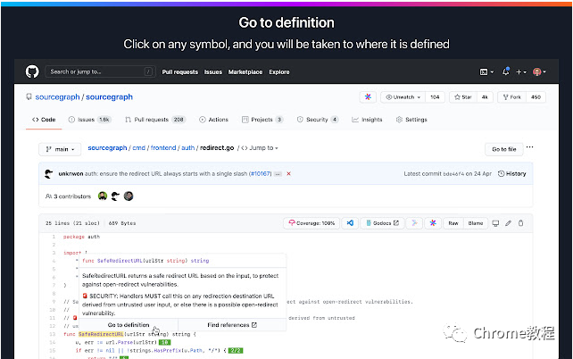This screenshot has height=359, width=573.
Task: Open Pull requests in top navigation
Action: click(x=179, y=72)
